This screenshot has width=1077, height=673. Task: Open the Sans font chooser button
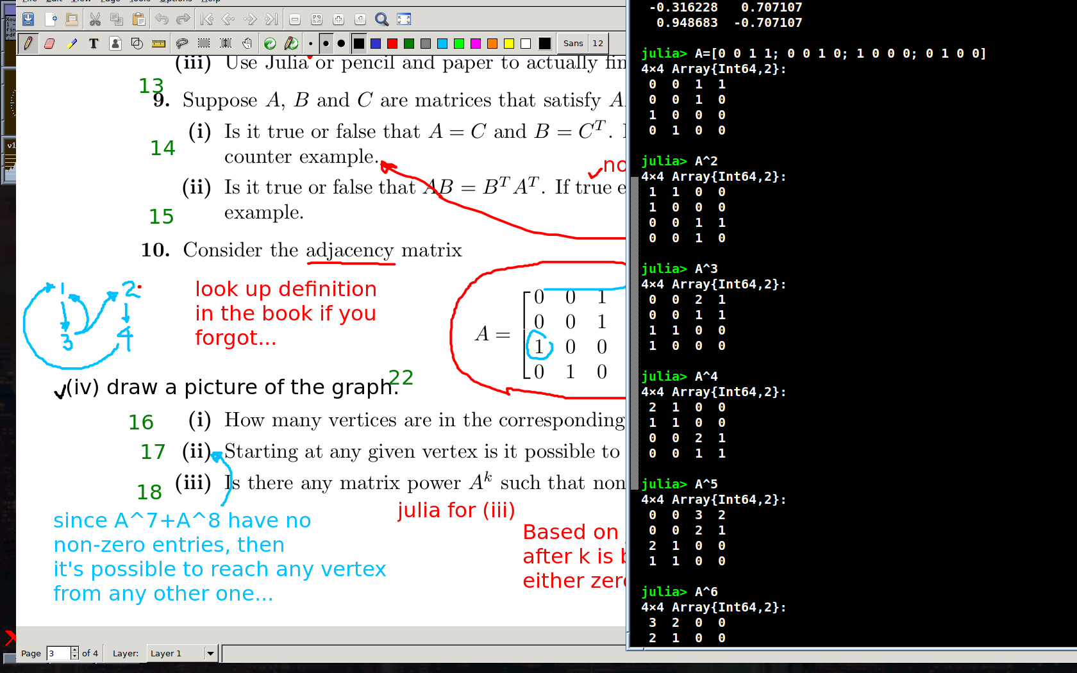[x=572, y=44]
